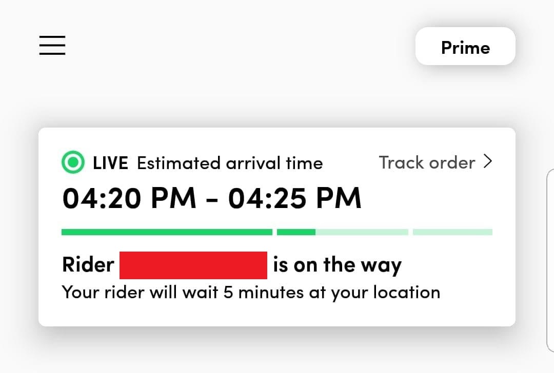Image resolution: width=554 pixels, height=373 pixels.
Task: Click the chevron next to Track order
Action: [x=488, y=161]
